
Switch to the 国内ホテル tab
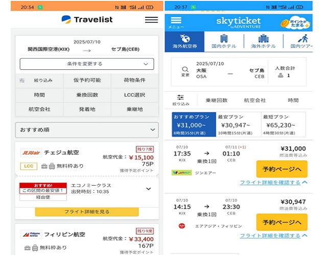(224, 42)
